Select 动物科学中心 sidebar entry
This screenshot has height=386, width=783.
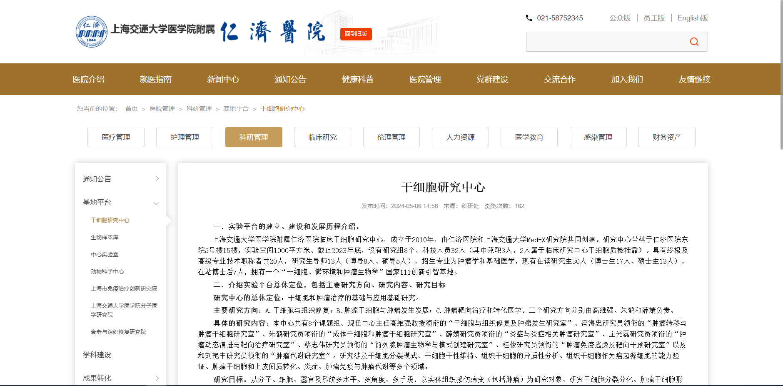(107, 271)
